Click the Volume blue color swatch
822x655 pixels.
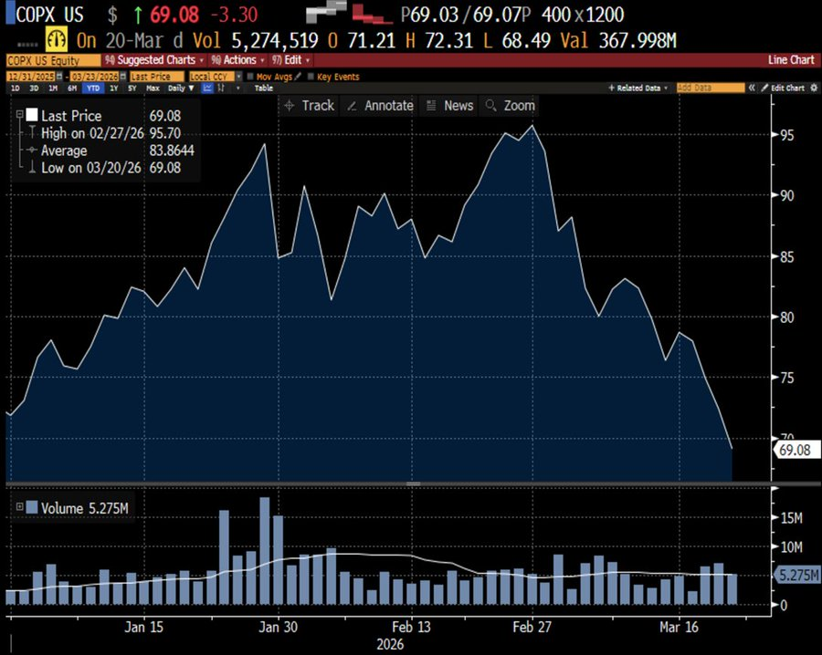point(32,507)
